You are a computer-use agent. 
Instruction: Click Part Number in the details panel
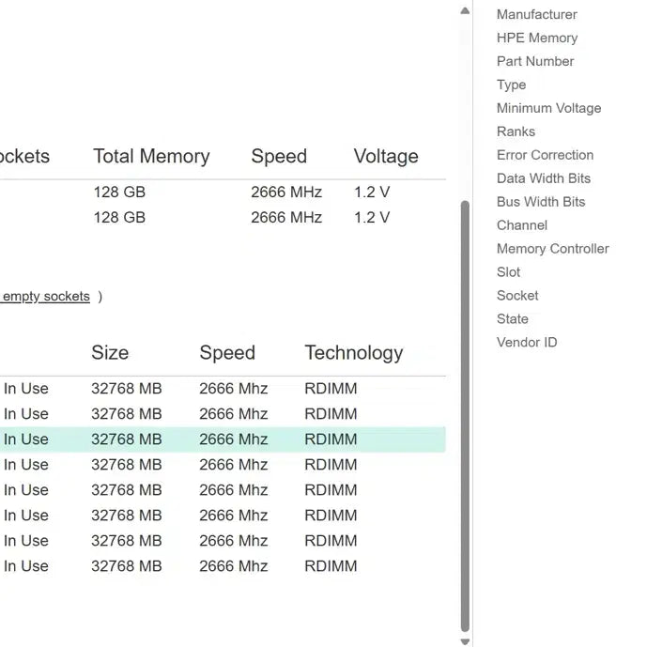535,61
